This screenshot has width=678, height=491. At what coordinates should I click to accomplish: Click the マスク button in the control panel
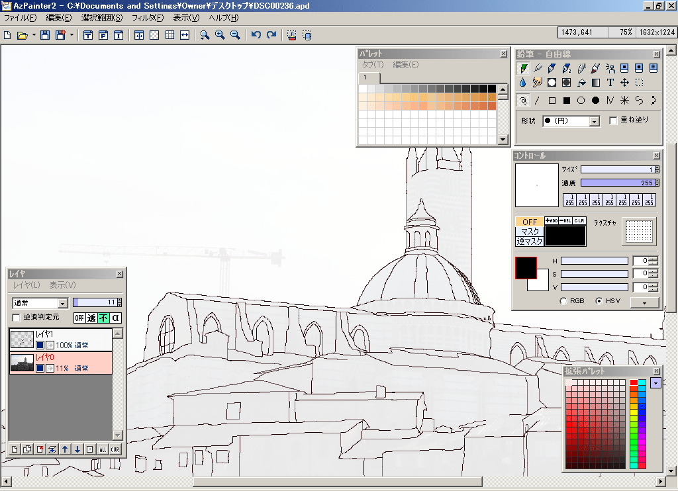point(528,232)
